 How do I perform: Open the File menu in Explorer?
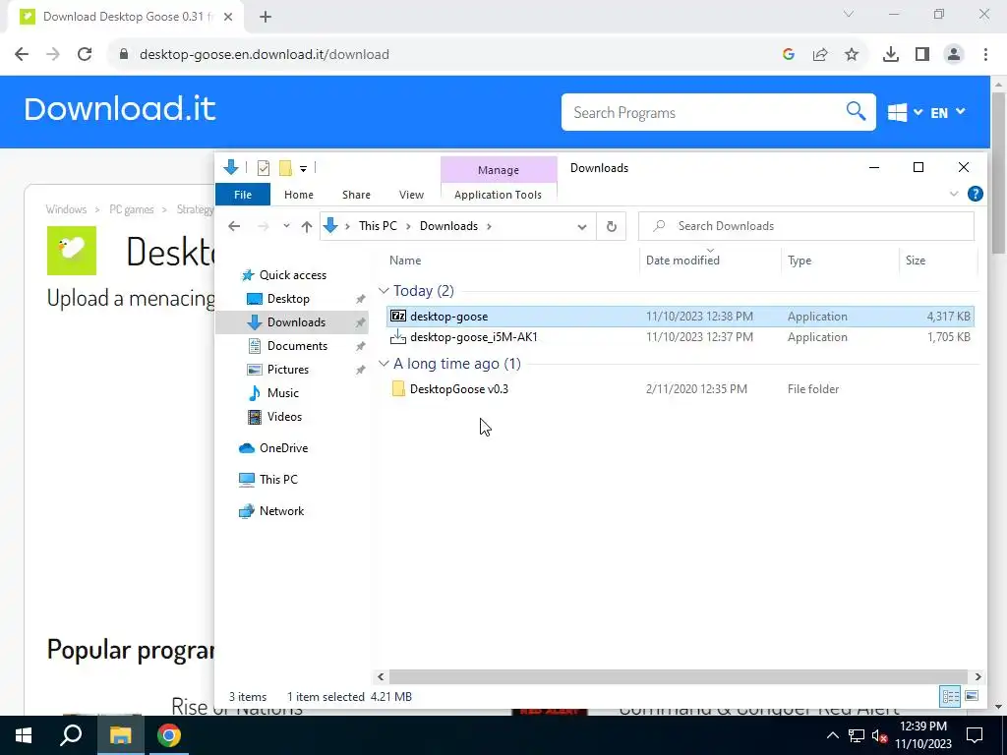243,195
